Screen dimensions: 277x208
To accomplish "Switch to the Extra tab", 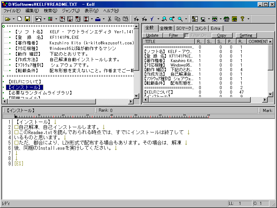I will [215, 28].
